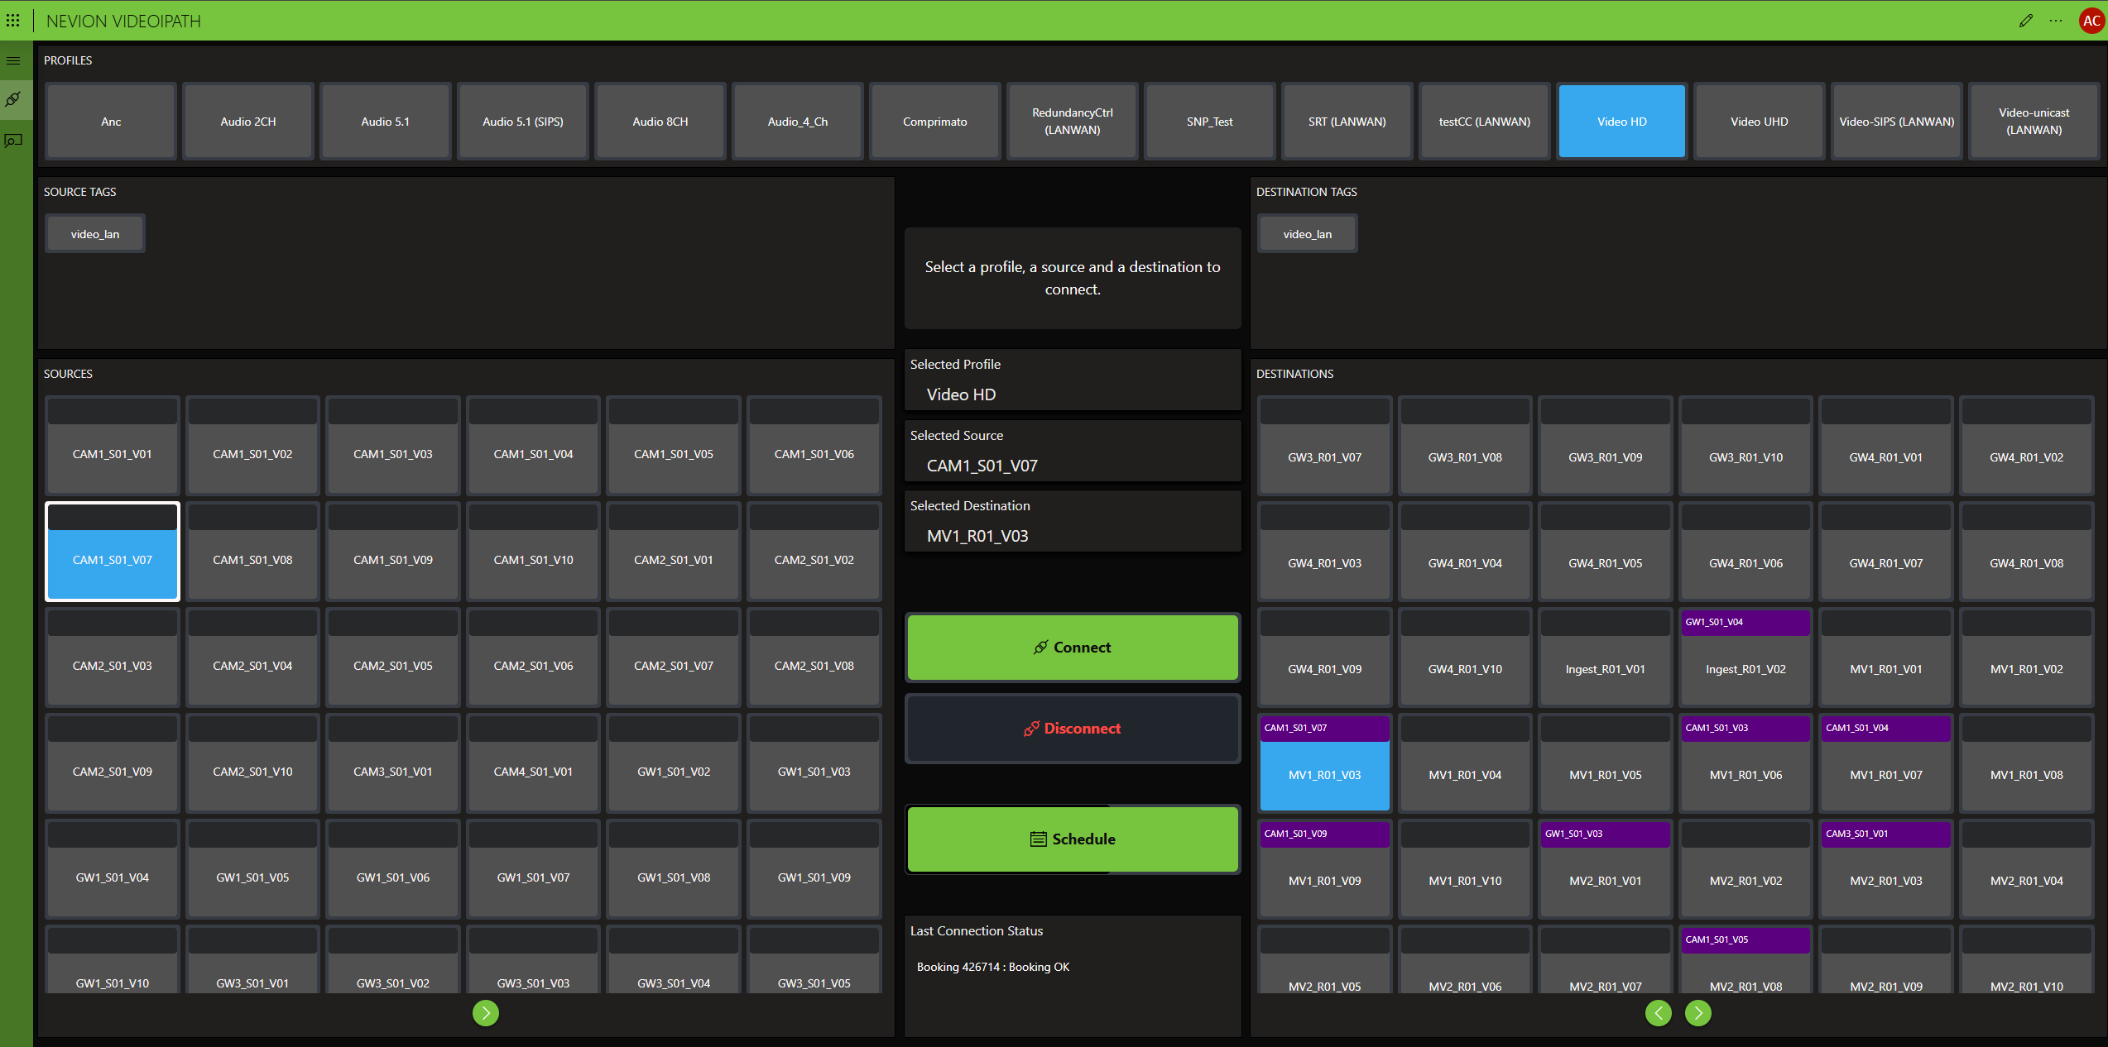
Task: Select the Audio 2CH profile
Action: tap(248, 121)
